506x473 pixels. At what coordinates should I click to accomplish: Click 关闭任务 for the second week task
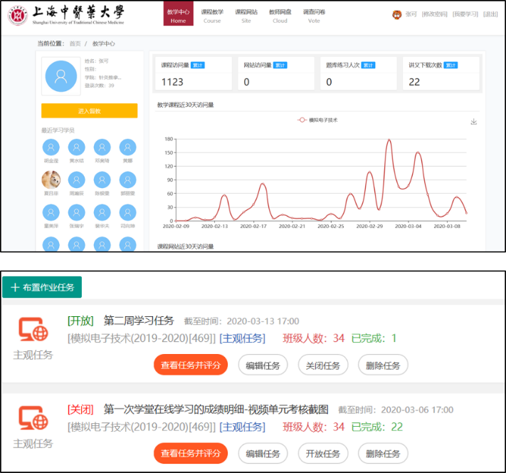(x=322, y=365)
